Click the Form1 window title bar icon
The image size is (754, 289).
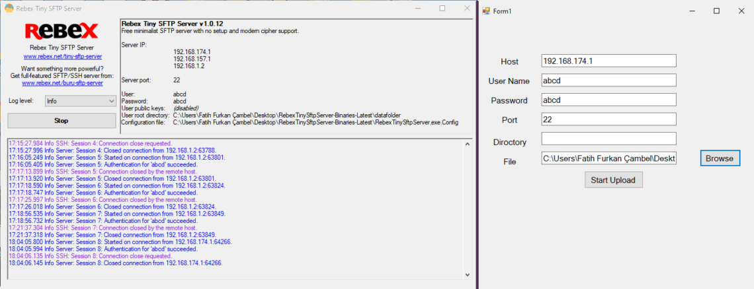[485, 11]
